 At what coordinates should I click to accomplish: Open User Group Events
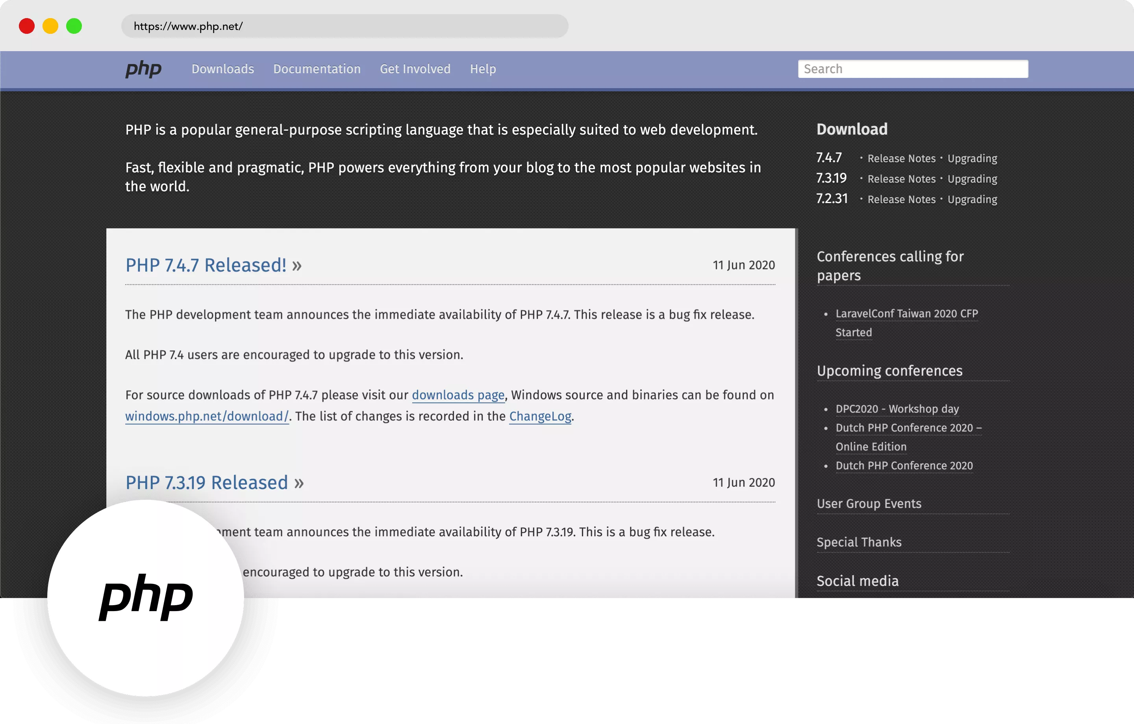868,503
